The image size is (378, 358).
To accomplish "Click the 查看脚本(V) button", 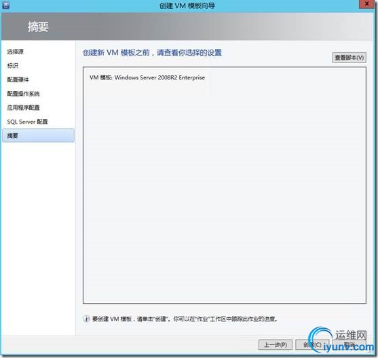I will point(349,58).
